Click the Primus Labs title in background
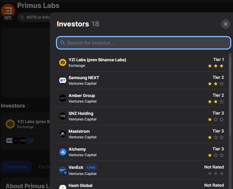 click(38, 5)
